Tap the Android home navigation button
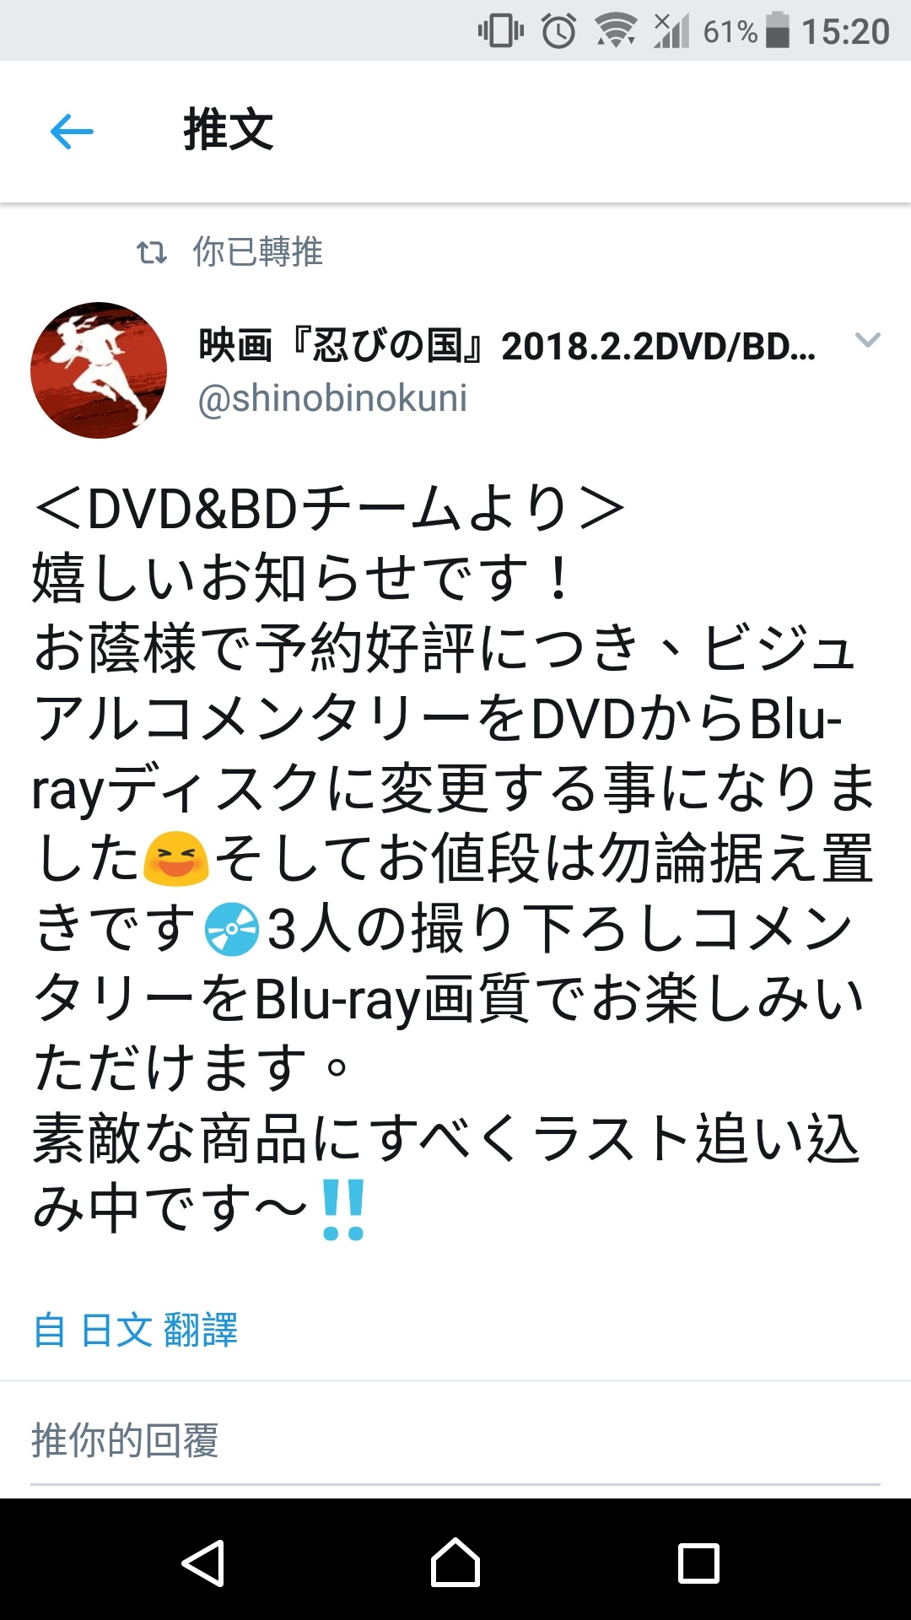 tap(455, 1563)
